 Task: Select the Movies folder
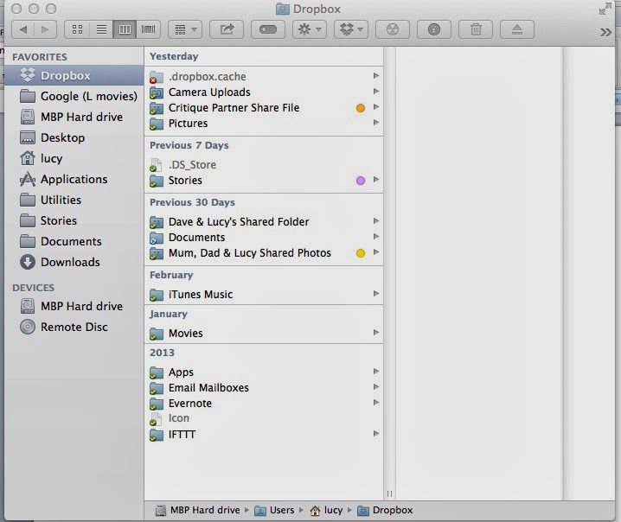[x=264, y=334]
